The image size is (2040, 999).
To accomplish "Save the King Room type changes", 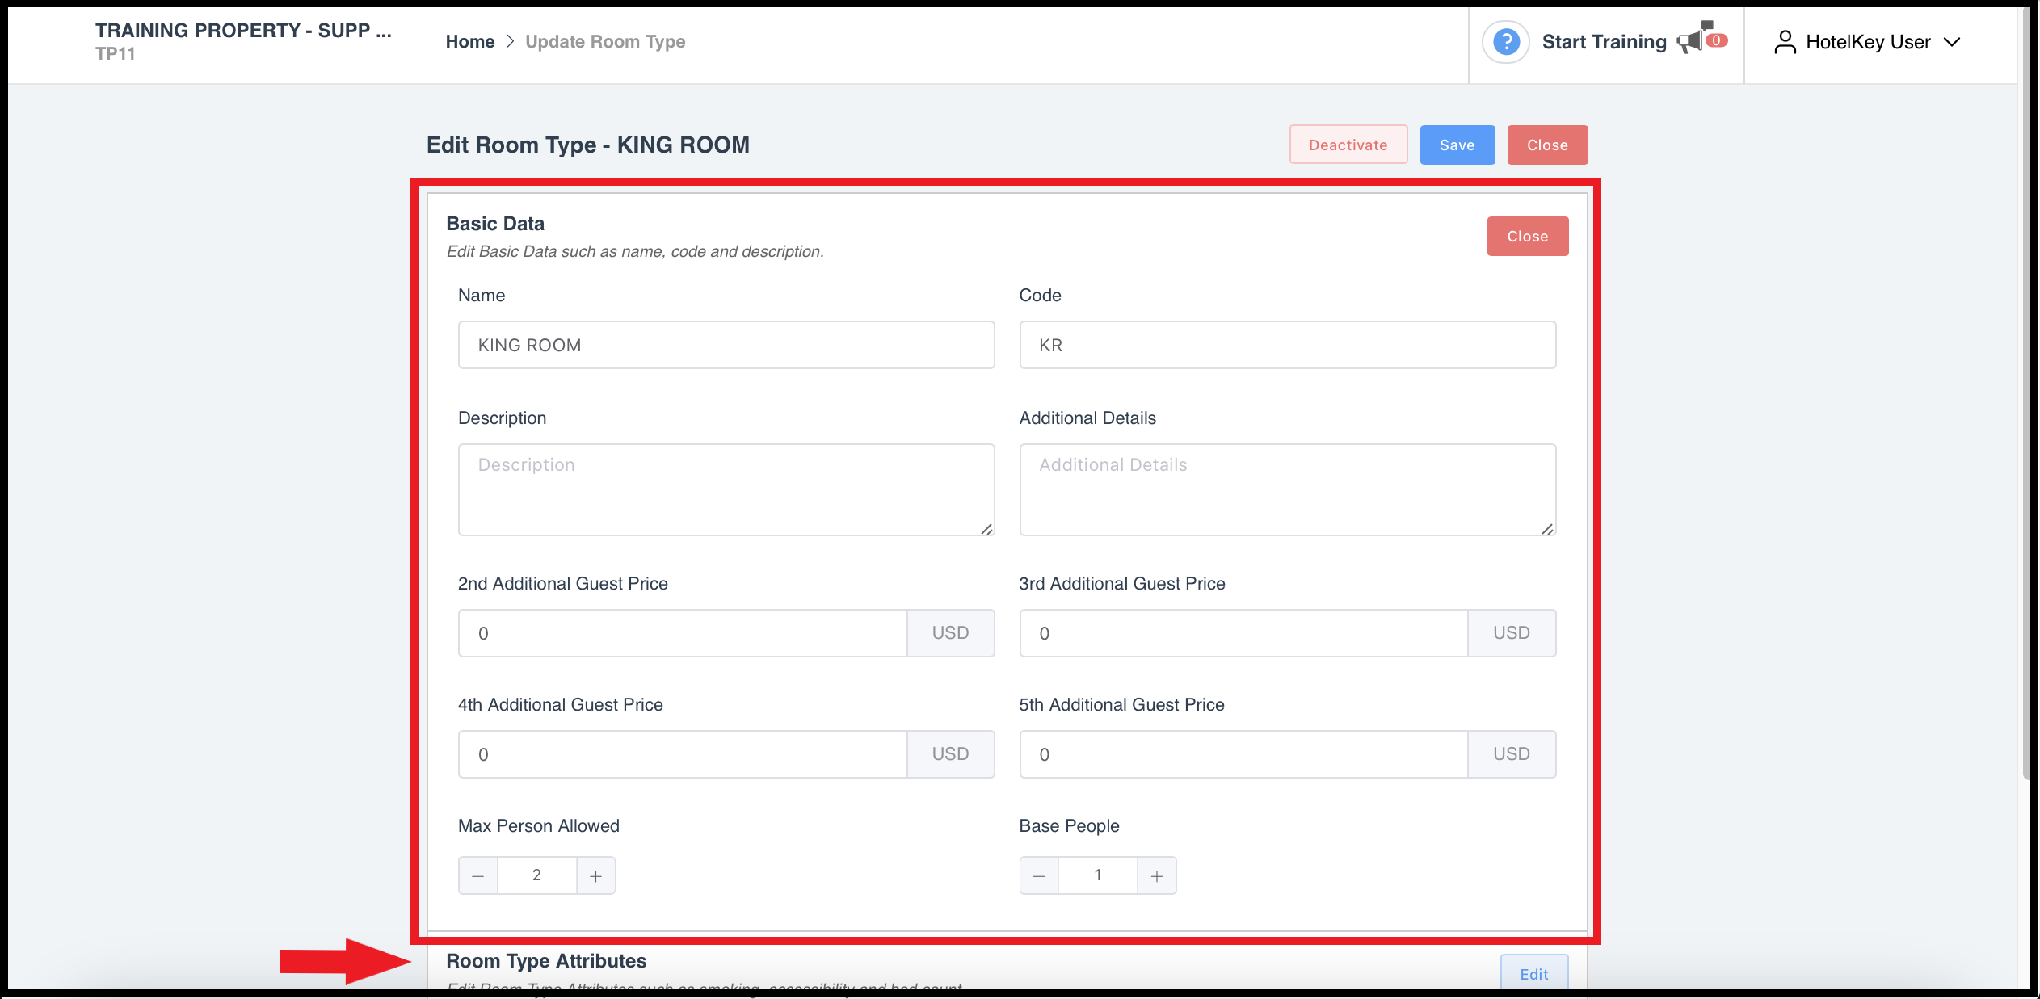I will coord(1456,145).
